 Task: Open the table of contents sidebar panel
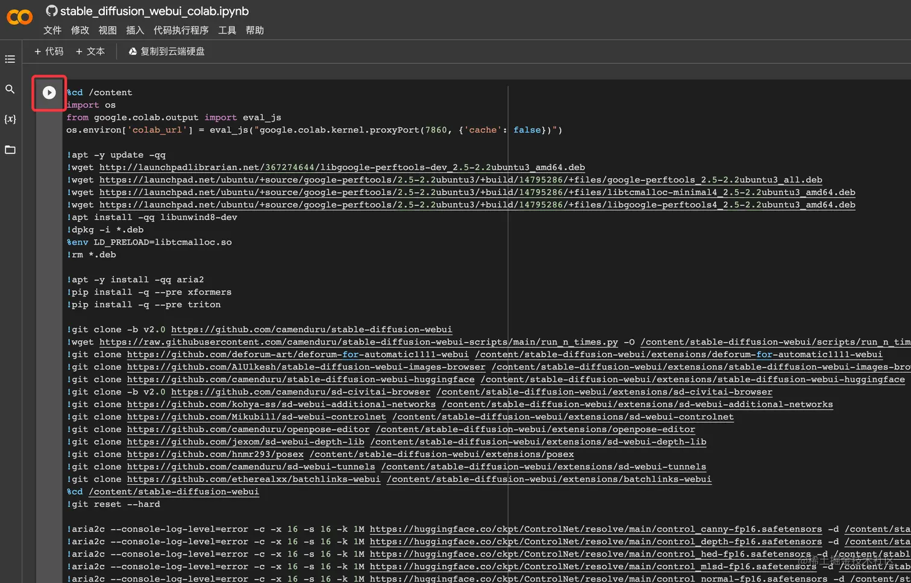[10, 59]
